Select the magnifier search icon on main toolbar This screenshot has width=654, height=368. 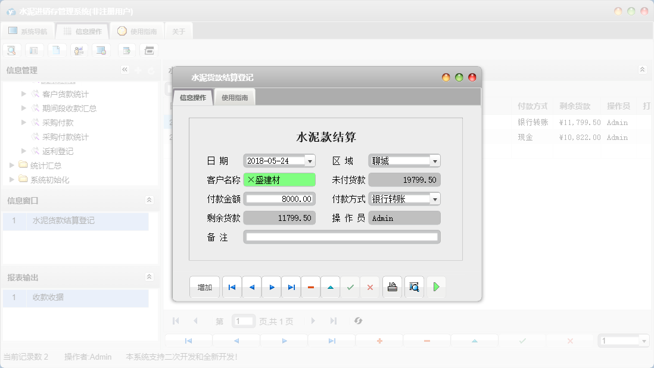coord(11,50)
